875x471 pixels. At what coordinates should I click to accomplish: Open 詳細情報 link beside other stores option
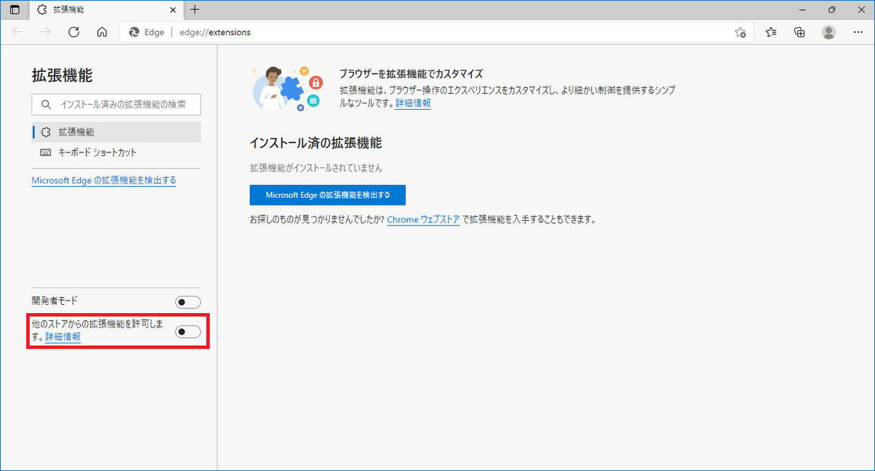(x=63, y=337)
